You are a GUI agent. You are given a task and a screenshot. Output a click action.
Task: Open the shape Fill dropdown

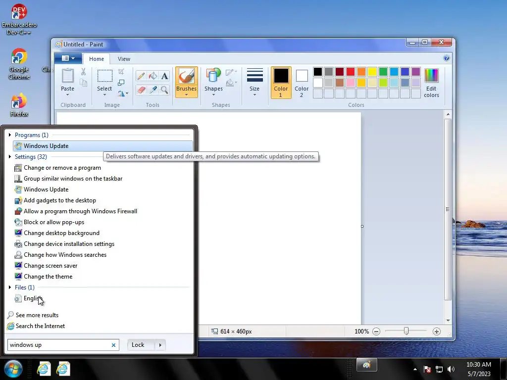pos(231,83)
